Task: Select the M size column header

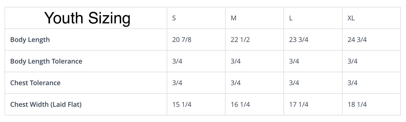Action: point(233,18)
